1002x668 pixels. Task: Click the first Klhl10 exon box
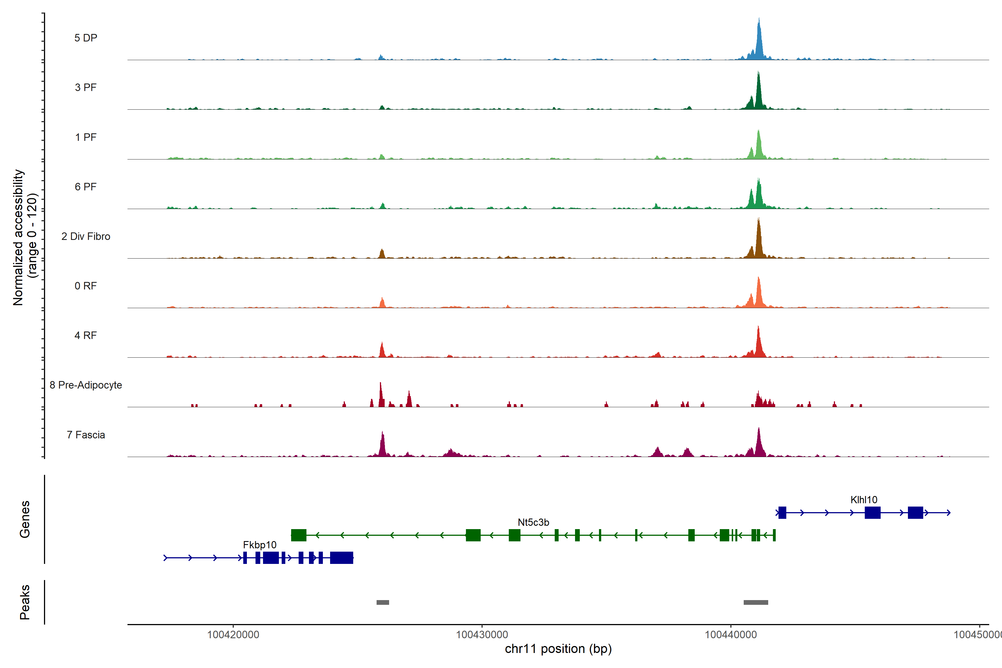782,512
